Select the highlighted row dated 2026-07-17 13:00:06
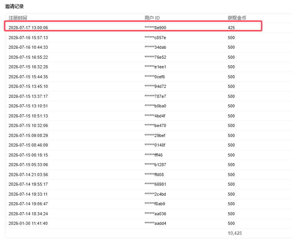This screenshot has height=244, width=292. tap(133, 26)
